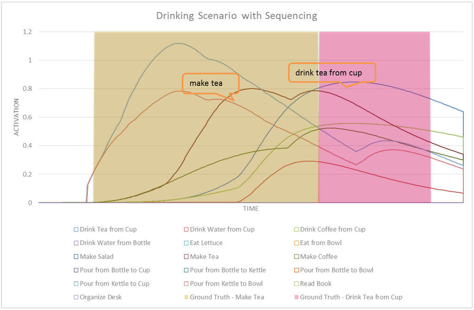The height and width of the screenshot is (310, 474).
Task: Select the Ground Truth - Make Tea legend swatch
Action: [x=187, y=297]
